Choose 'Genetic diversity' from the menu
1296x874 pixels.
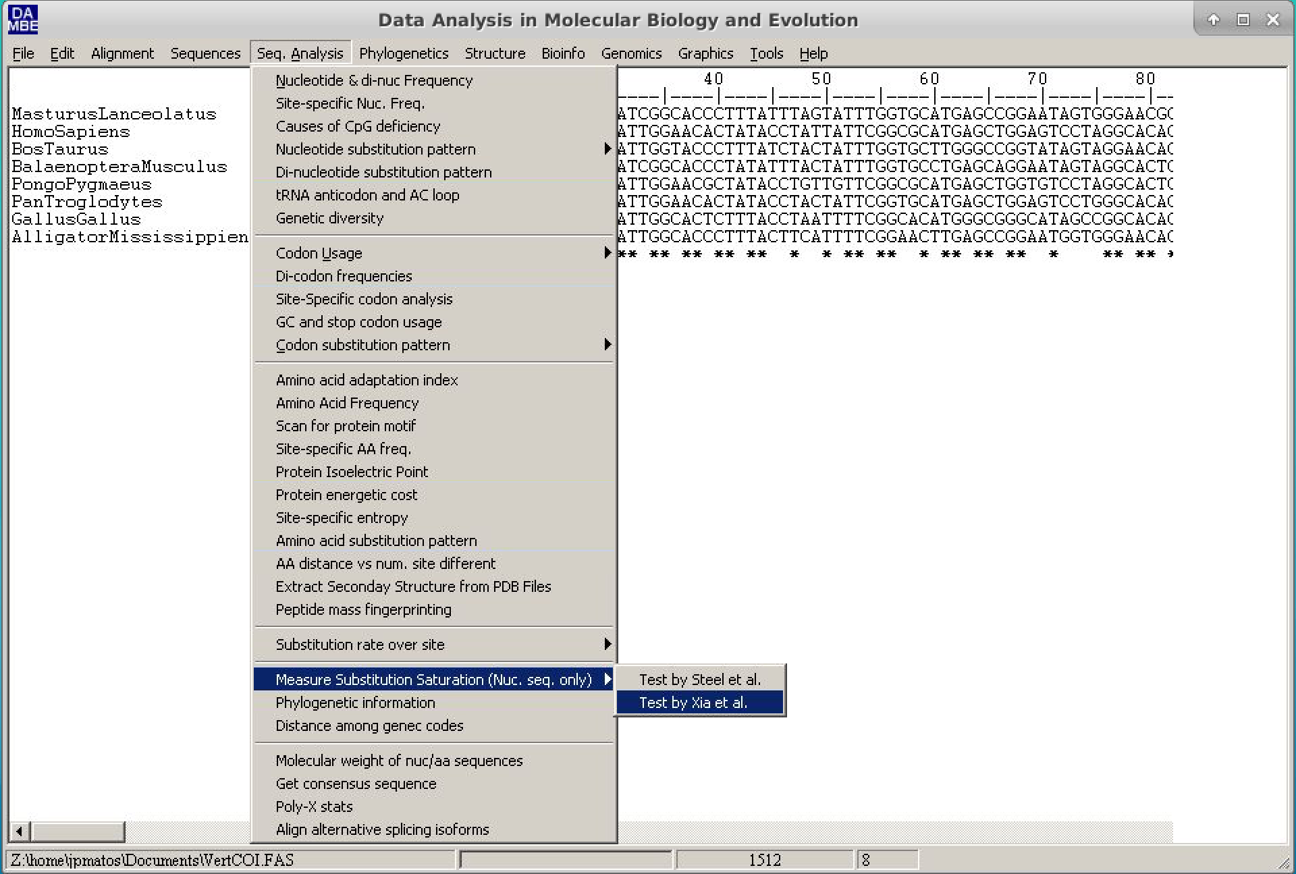coord(328,218)
